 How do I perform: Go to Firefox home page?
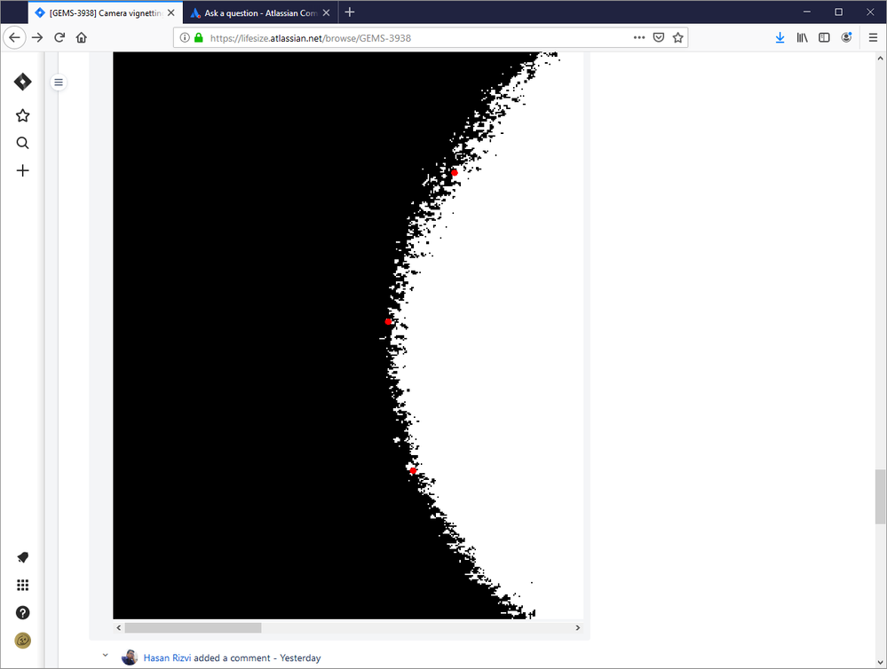[81, 37]
